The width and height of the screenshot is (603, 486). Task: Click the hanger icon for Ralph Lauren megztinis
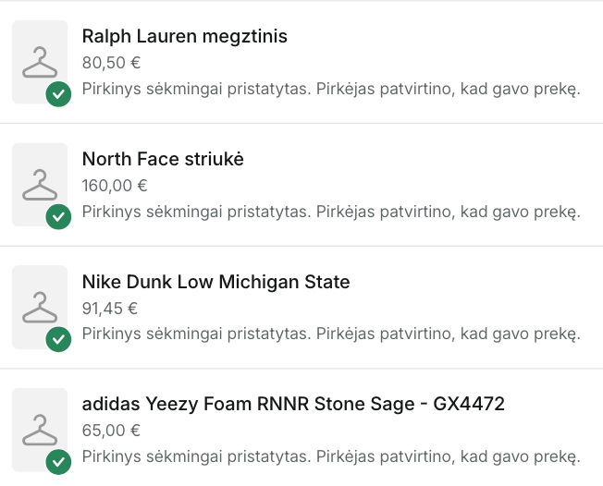(40, 62)
